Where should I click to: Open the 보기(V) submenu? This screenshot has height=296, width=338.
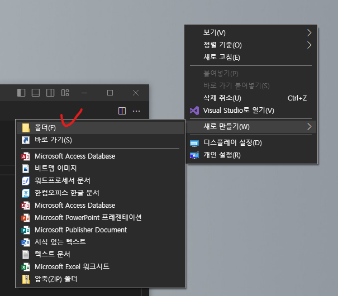[x=251, y=33]
